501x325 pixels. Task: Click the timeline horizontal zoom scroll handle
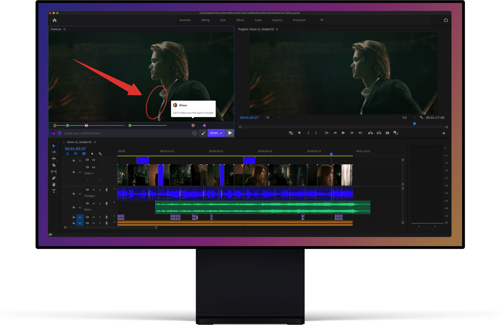pyautogui.click(x=156, y=227)
